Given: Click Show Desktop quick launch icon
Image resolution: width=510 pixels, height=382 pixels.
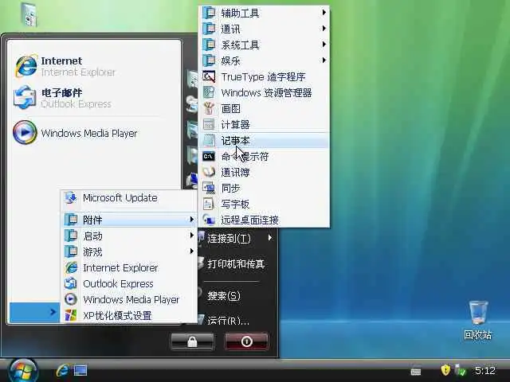Looking at the screenshot, I should [x=80, y=370].
